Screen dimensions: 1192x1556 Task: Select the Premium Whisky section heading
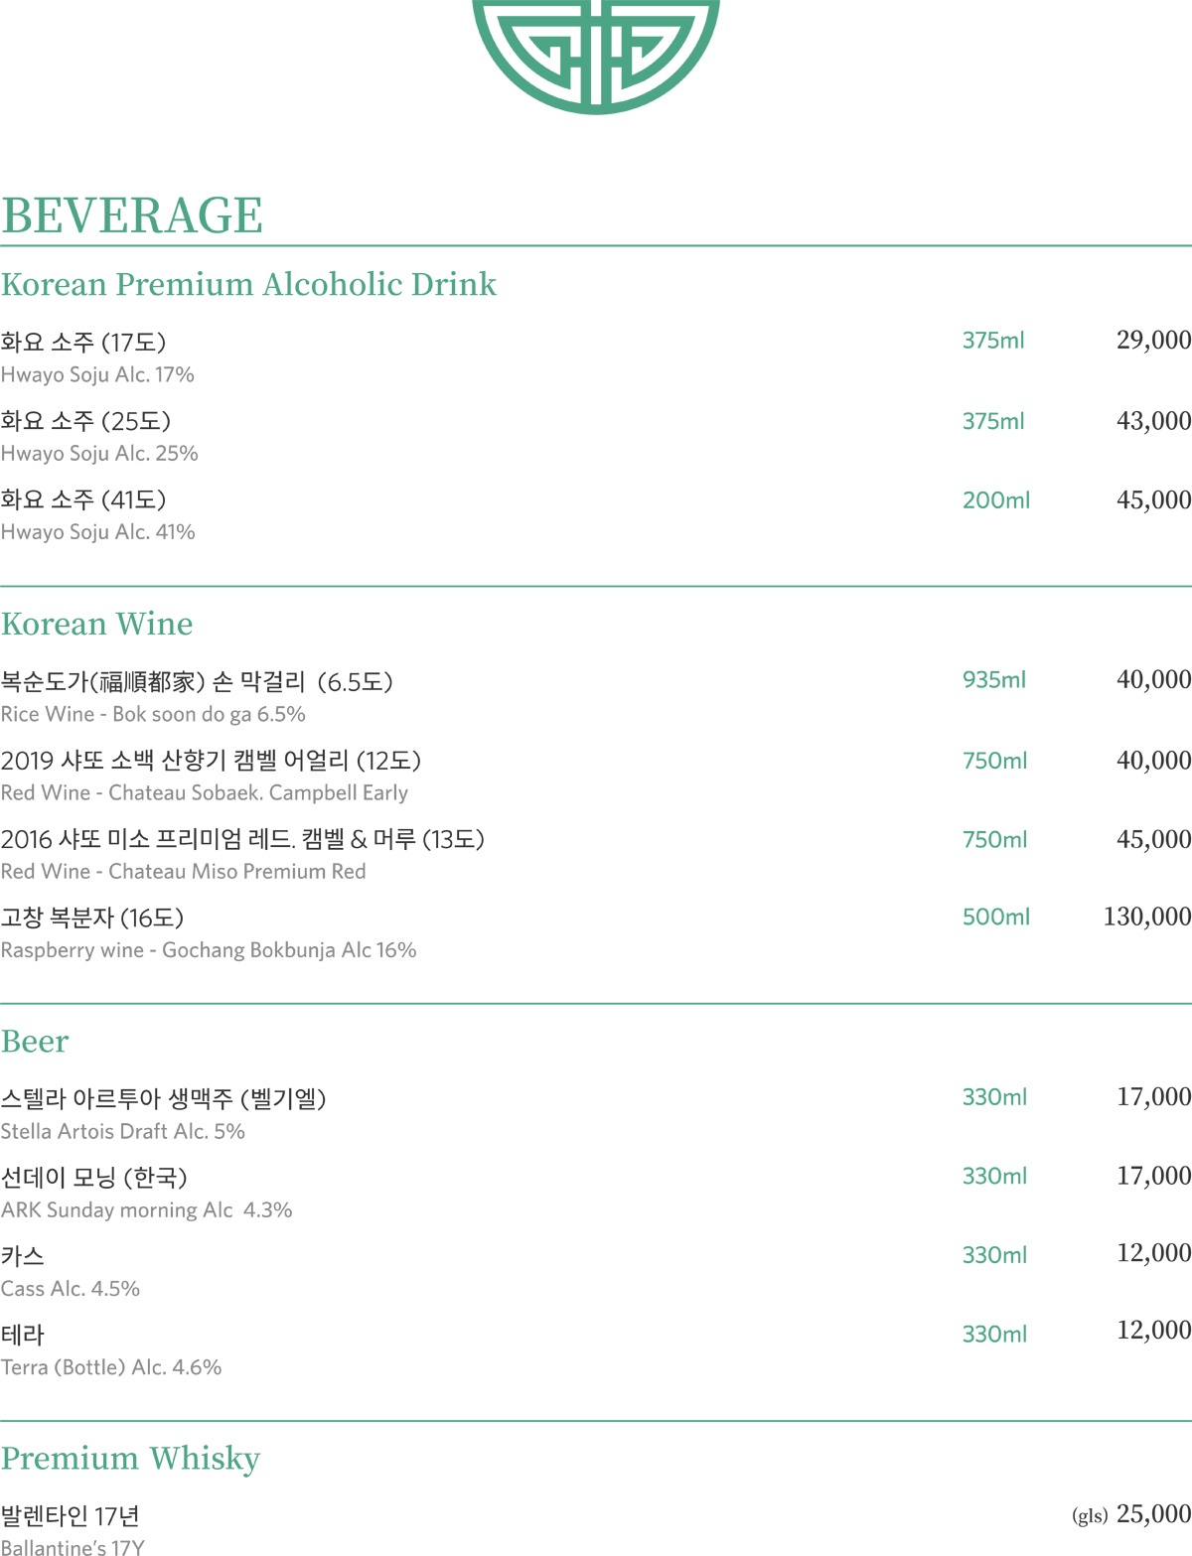[130, 1459]
